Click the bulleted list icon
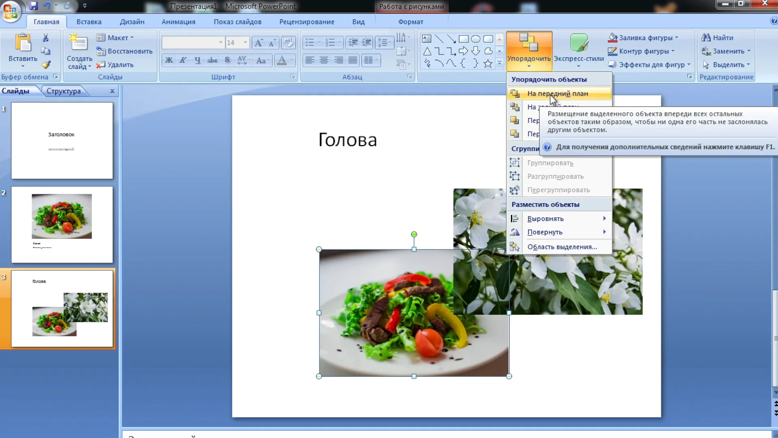The width and height of the screenshot is (778, 438). pyautogui.click(x=310, y=42)
